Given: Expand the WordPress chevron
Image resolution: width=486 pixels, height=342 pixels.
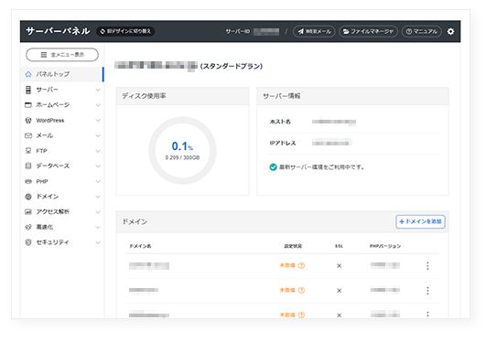Looking at the screenshot, I should (x=98, y=121).
